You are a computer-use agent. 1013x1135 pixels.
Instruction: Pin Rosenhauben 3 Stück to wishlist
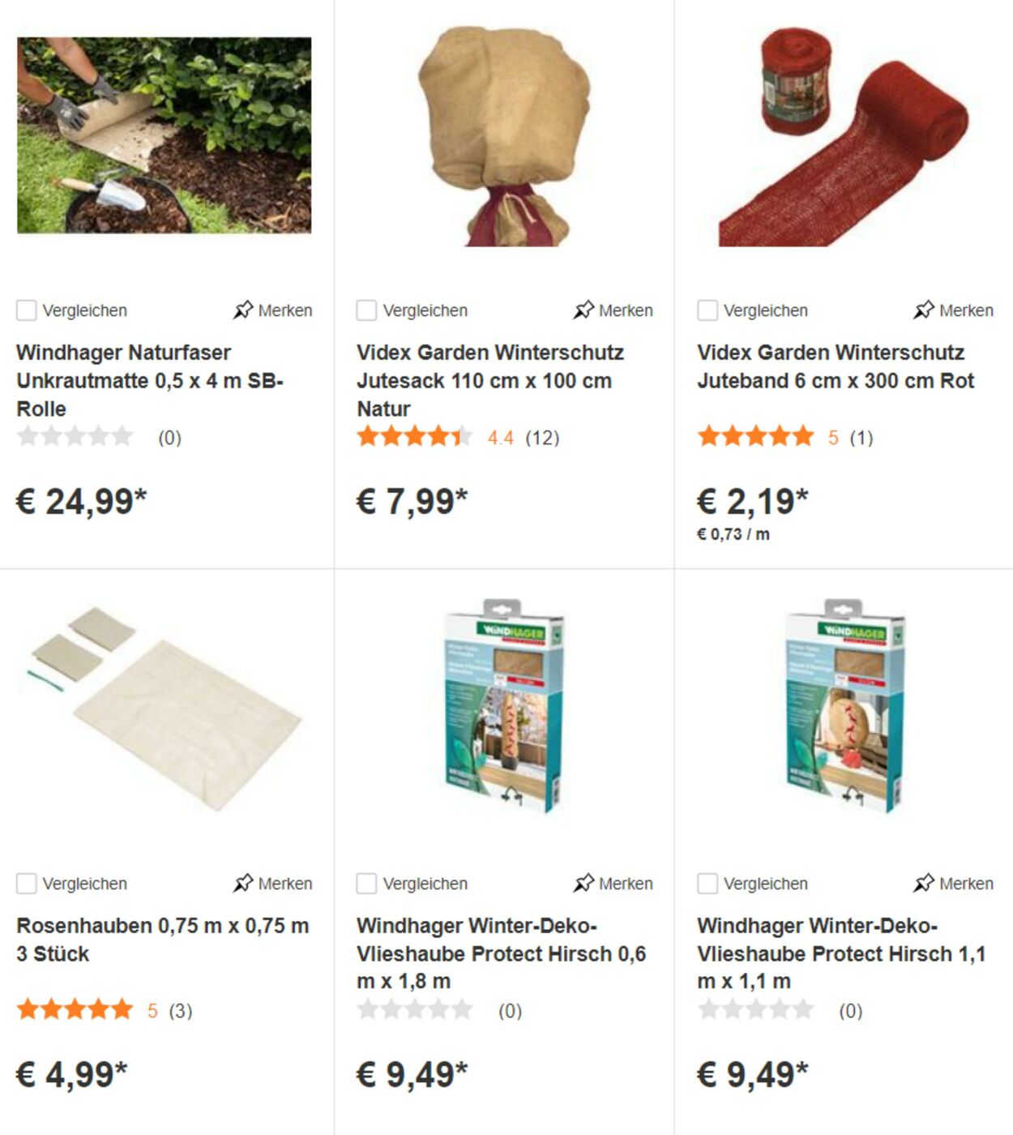tap(272, 884)
